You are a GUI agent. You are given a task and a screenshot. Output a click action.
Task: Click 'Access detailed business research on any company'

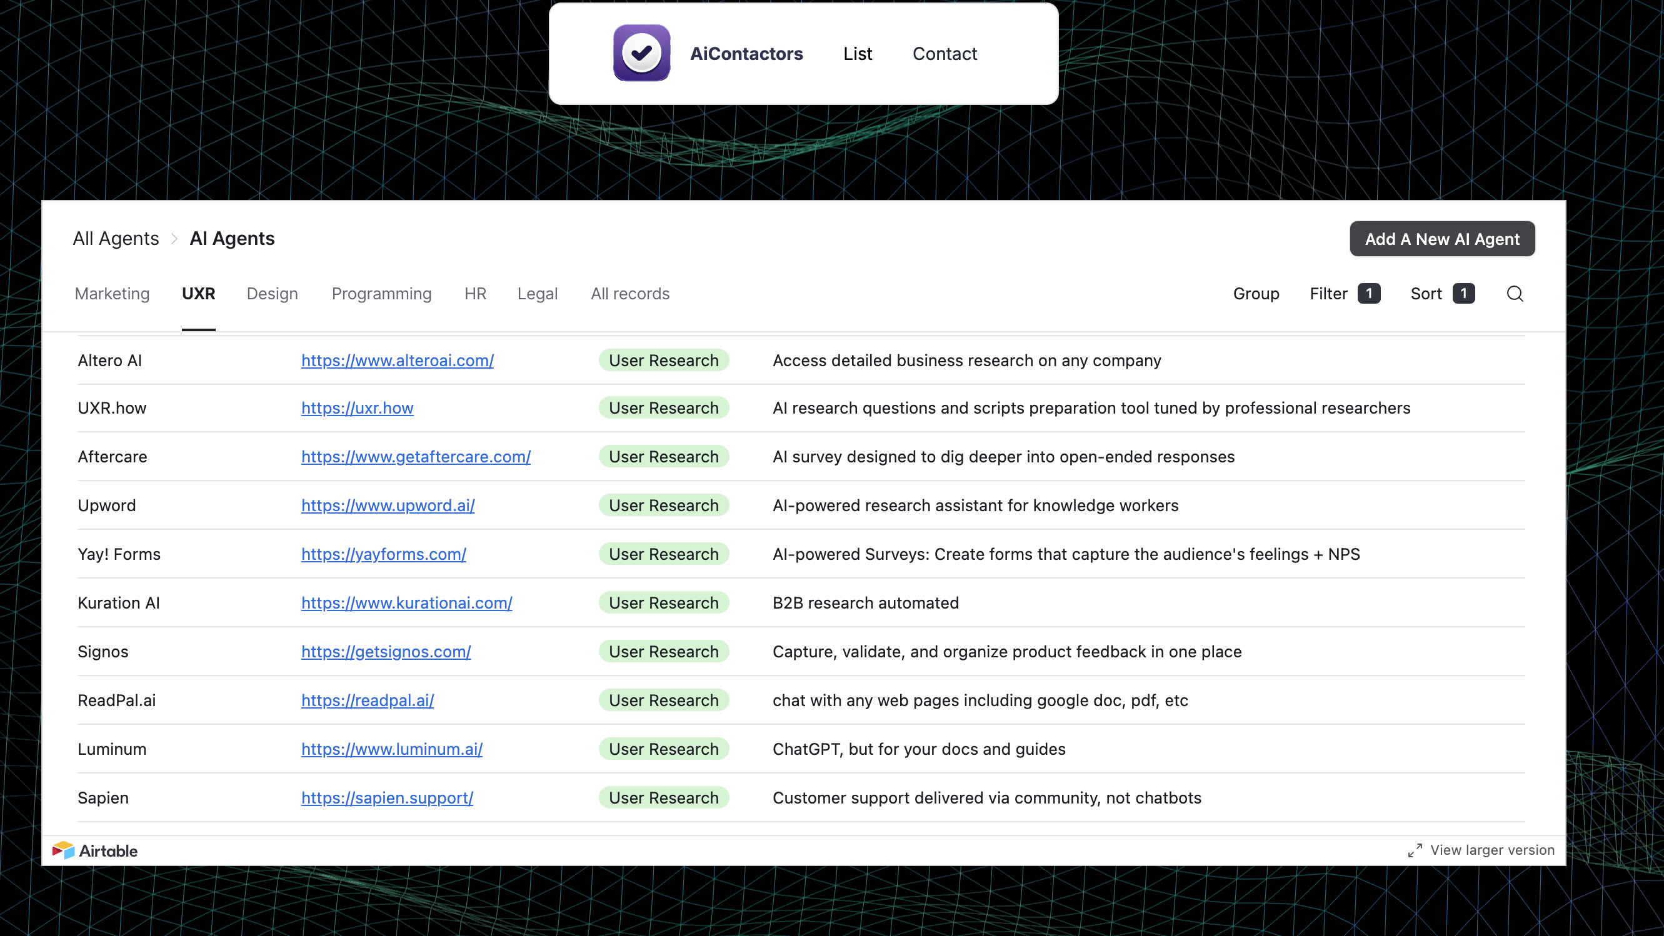tap(966, 360)
